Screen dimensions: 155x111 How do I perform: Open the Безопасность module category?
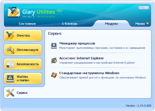[x=23, y=64]
